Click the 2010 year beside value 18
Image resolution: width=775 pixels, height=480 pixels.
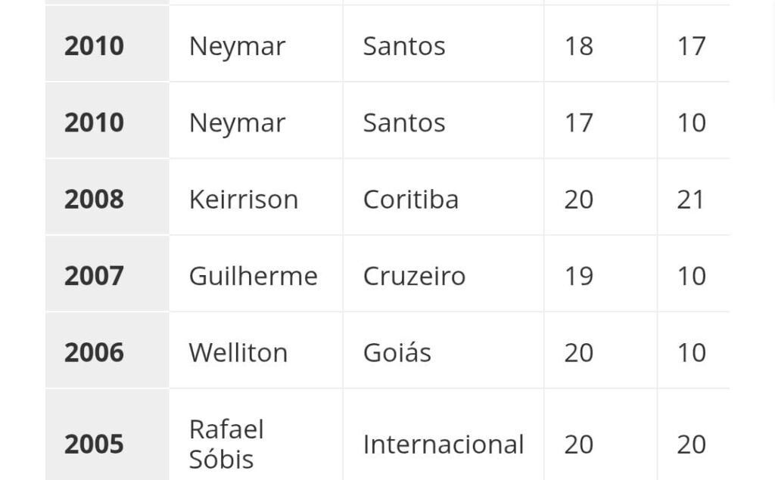click(x=94, y=46)
